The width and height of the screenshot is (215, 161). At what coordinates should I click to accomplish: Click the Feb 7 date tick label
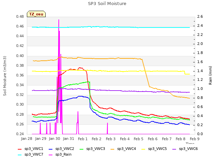coord(167,139)
